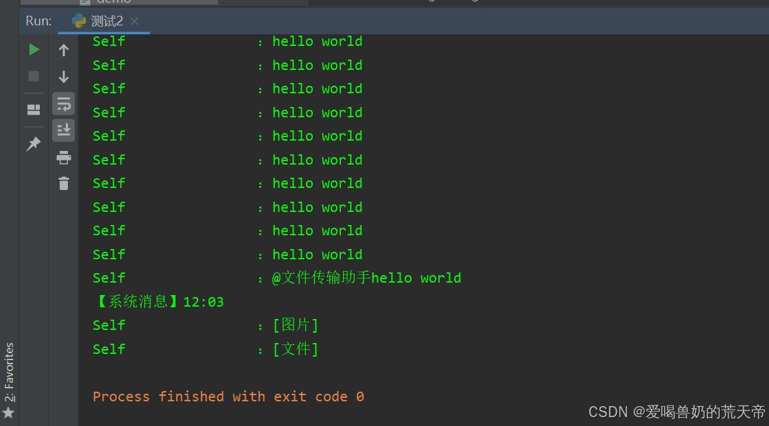Viewport: 769px width, 426px height.
Task: Stop the running process square icon
Action: click(34, 76)
